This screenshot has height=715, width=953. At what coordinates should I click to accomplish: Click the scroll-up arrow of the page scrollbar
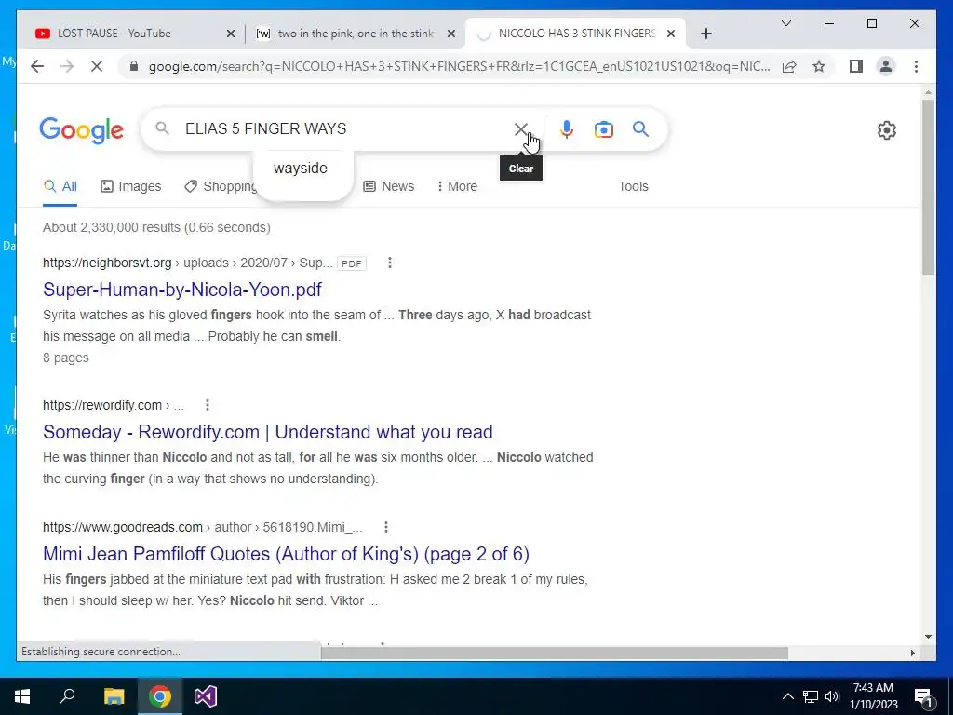pos(928,92)
